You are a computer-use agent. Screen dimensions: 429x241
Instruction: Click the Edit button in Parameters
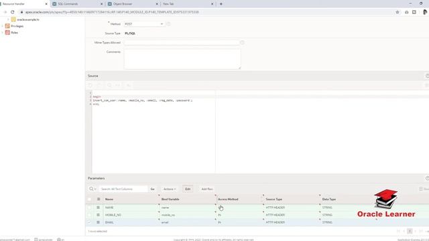[188, 189]
